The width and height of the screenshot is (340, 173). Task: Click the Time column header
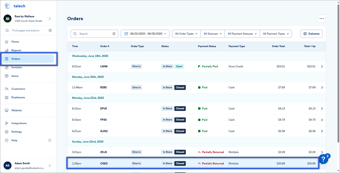(x=75, y=46)
